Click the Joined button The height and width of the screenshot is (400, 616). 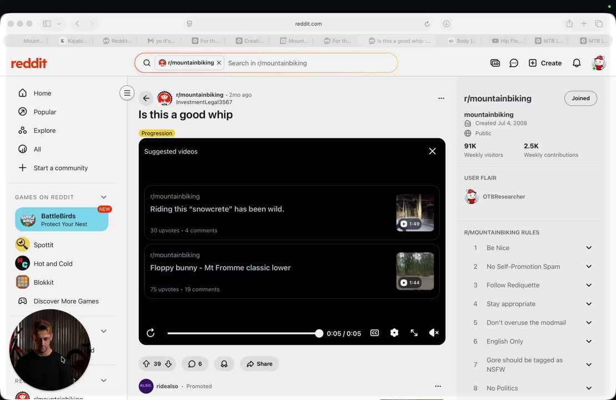[x=580, y=98]
